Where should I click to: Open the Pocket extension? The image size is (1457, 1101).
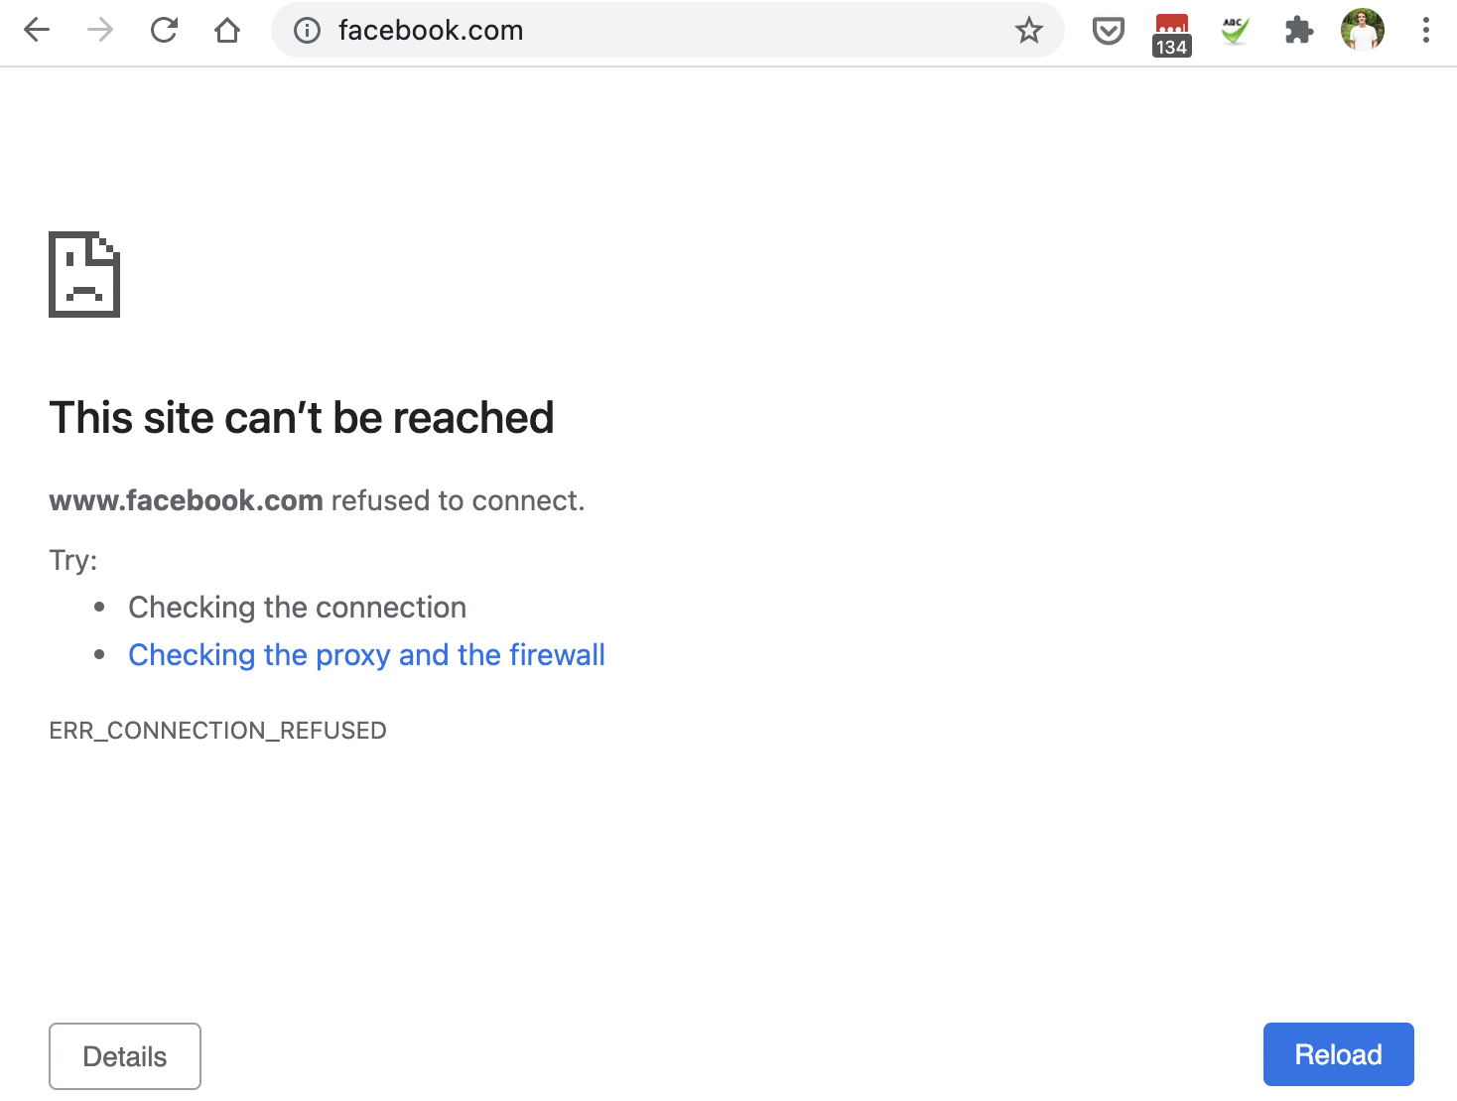click(x=1108, y=31)
